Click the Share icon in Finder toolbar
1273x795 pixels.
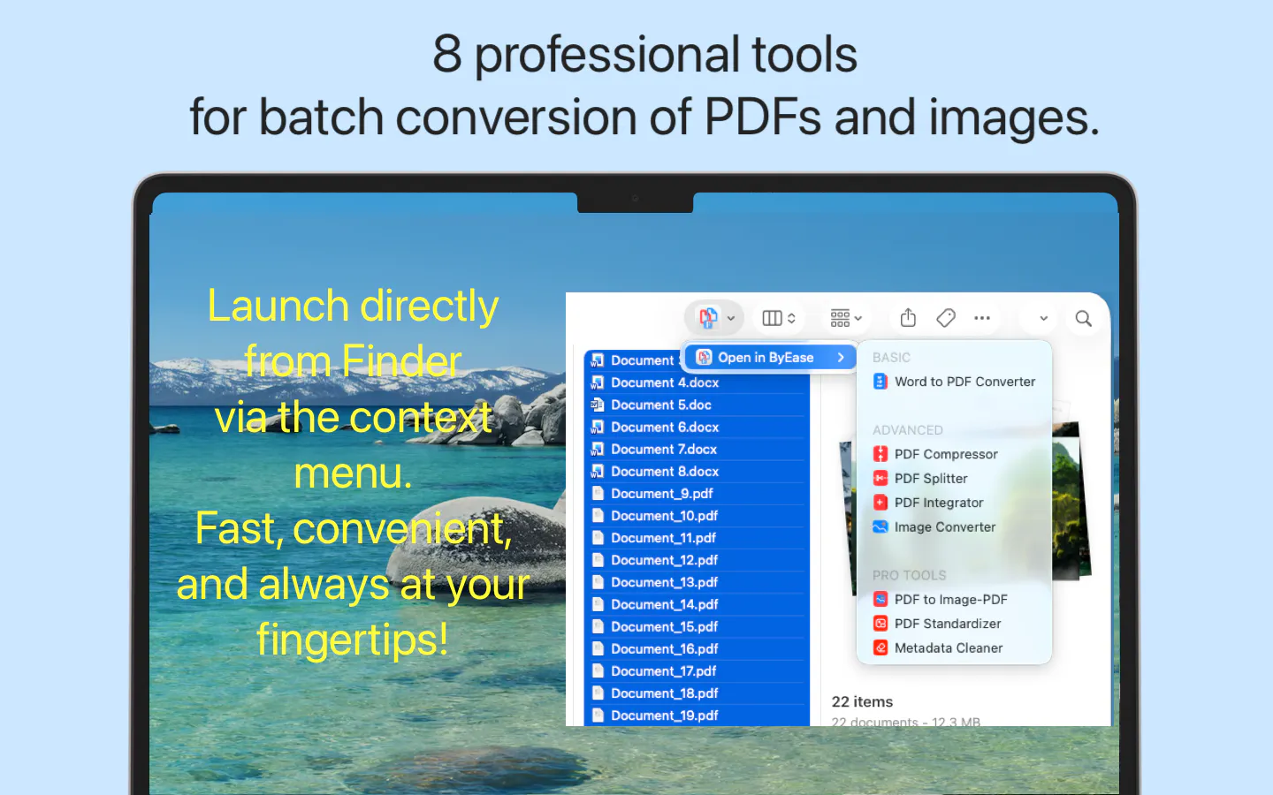(x=908, y=318)
